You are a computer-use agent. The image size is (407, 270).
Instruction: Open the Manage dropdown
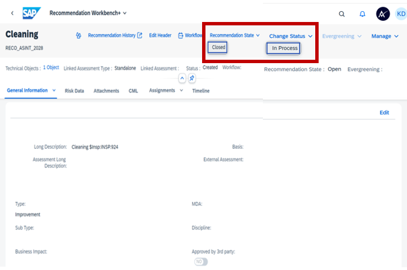(384, 36)
